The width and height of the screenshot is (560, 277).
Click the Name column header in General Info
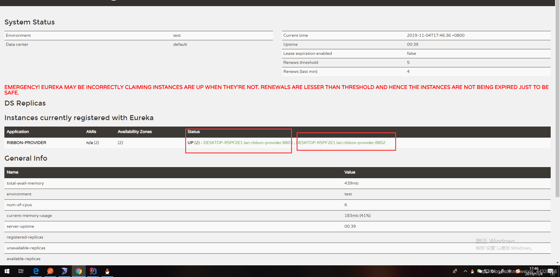(x=13, y=172)
